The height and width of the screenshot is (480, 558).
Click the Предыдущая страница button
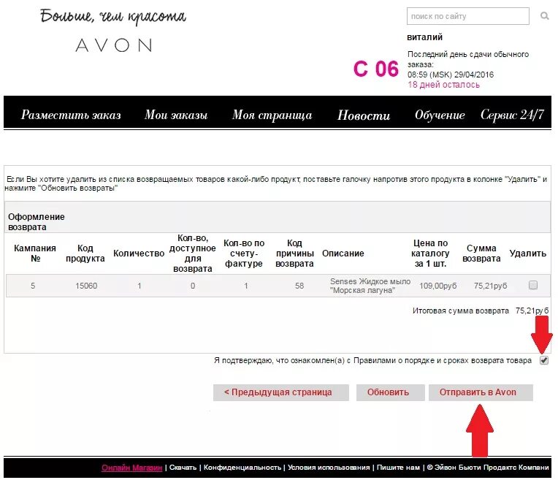point(281,392)
